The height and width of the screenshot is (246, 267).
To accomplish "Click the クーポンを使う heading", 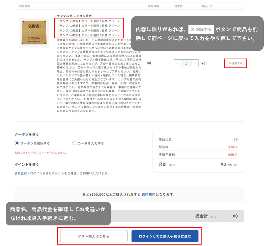I will coord(27,134).
